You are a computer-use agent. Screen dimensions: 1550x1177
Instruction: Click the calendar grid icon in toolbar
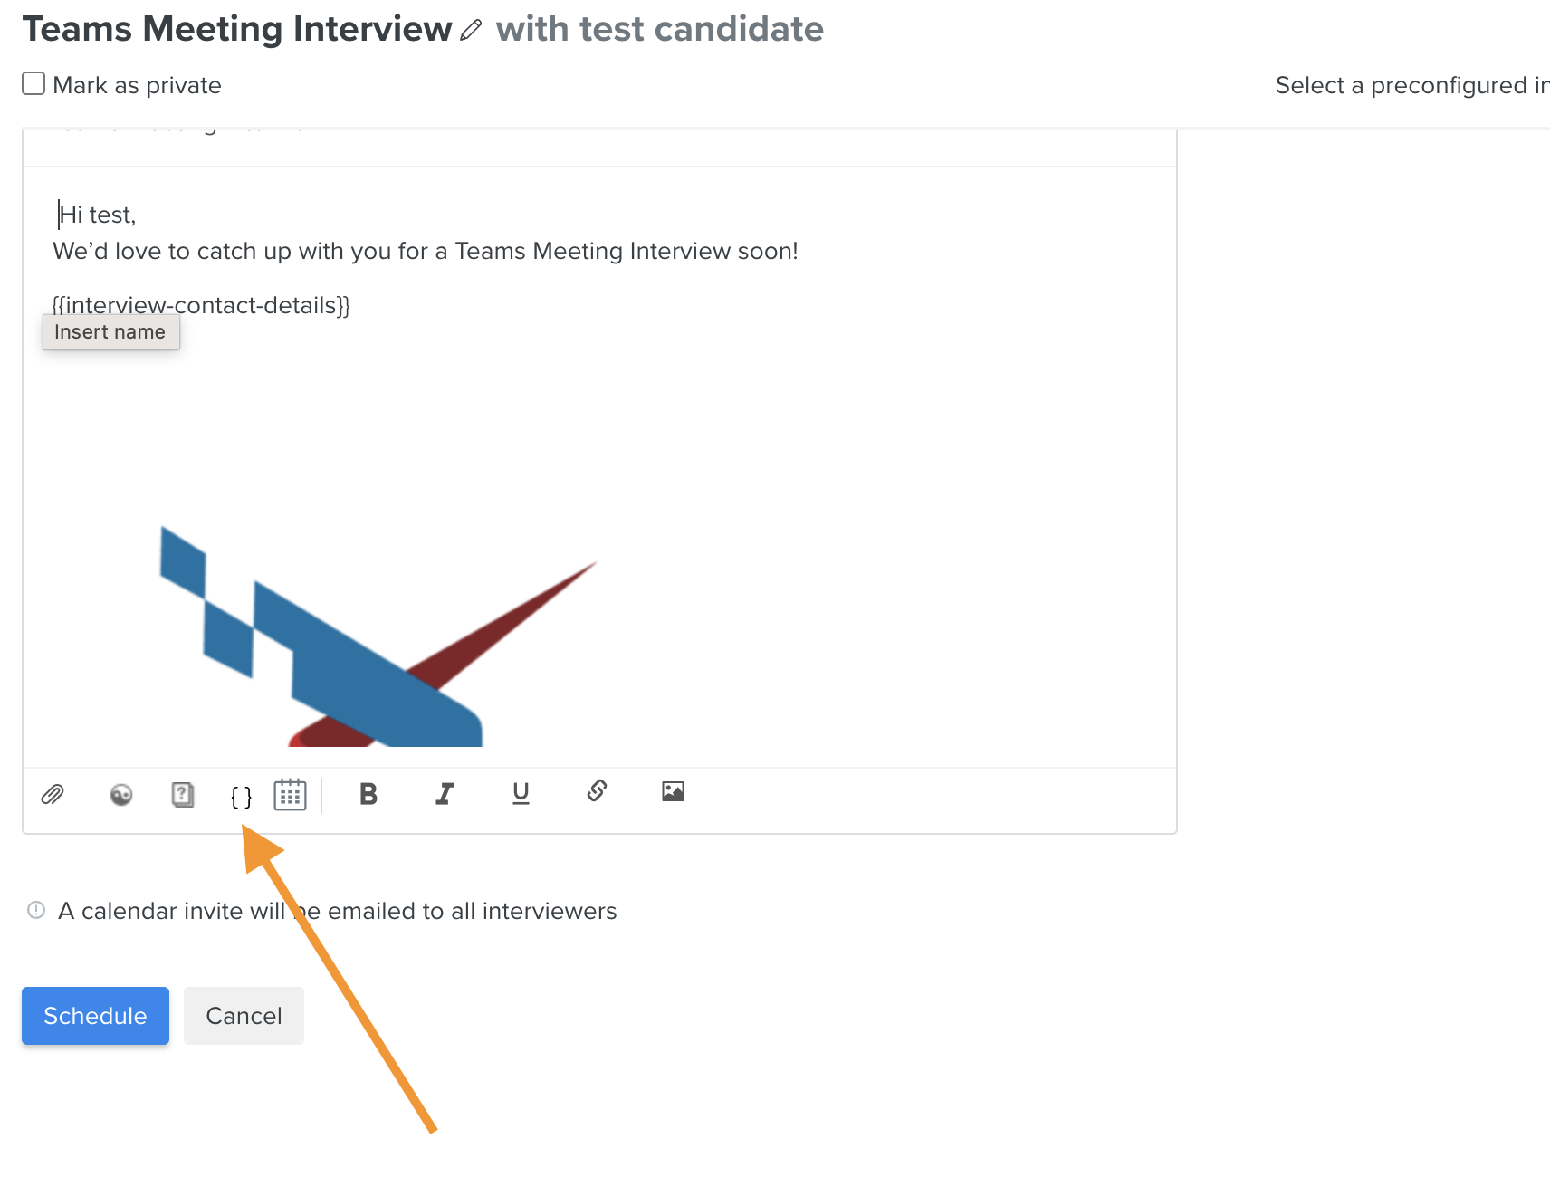[291, 795]
